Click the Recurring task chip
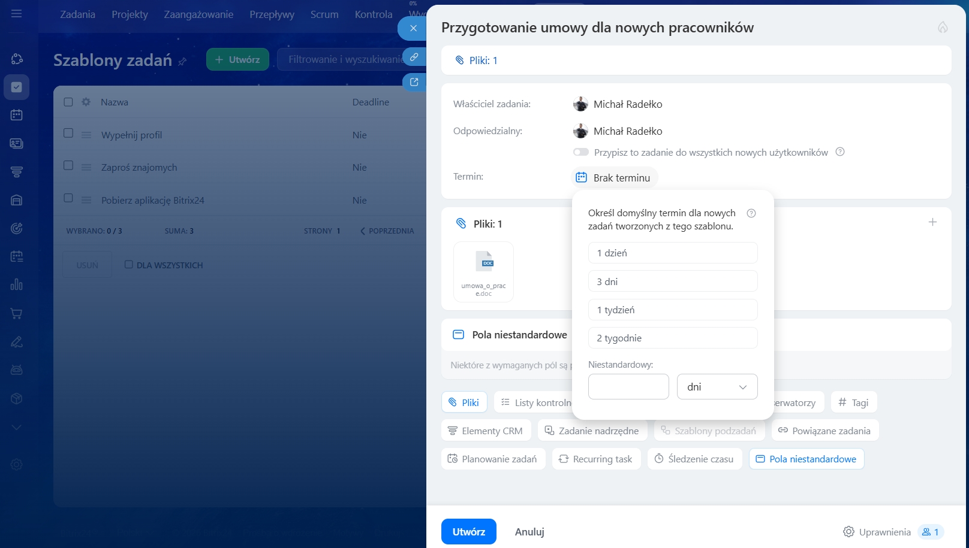 pos(596,459)
